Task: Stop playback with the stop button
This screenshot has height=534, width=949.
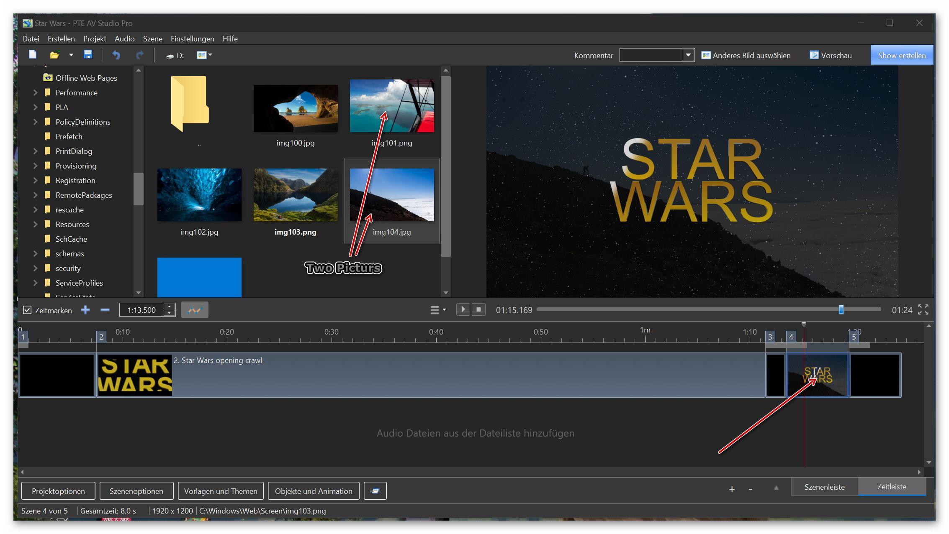Action: [478, 309]
